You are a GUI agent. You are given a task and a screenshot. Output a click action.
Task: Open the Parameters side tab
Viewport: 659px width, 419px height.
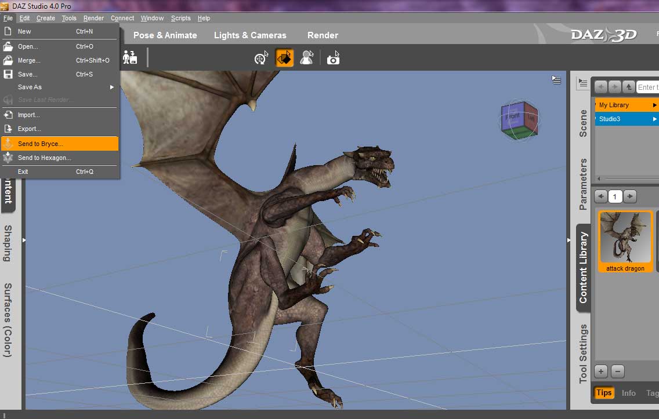583,184
